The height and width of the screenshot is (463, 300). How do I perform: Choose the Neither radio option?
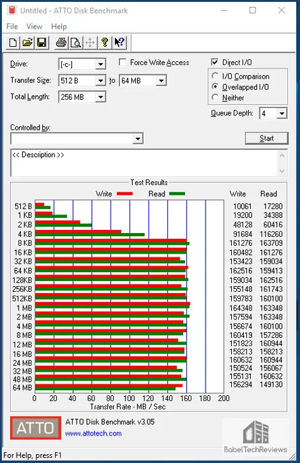click(215, 97)
